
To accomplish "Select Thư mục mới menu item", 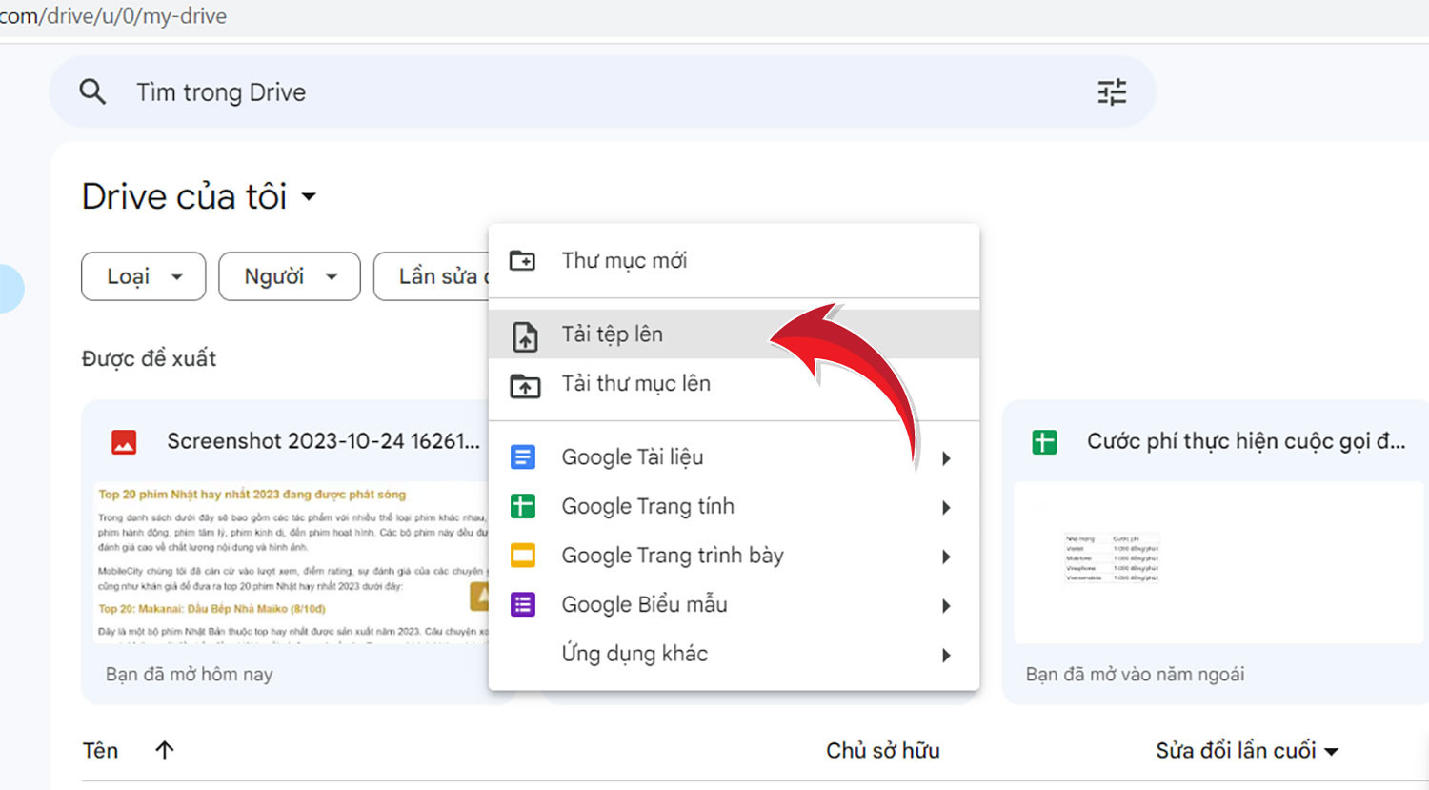I will point(734,260).
